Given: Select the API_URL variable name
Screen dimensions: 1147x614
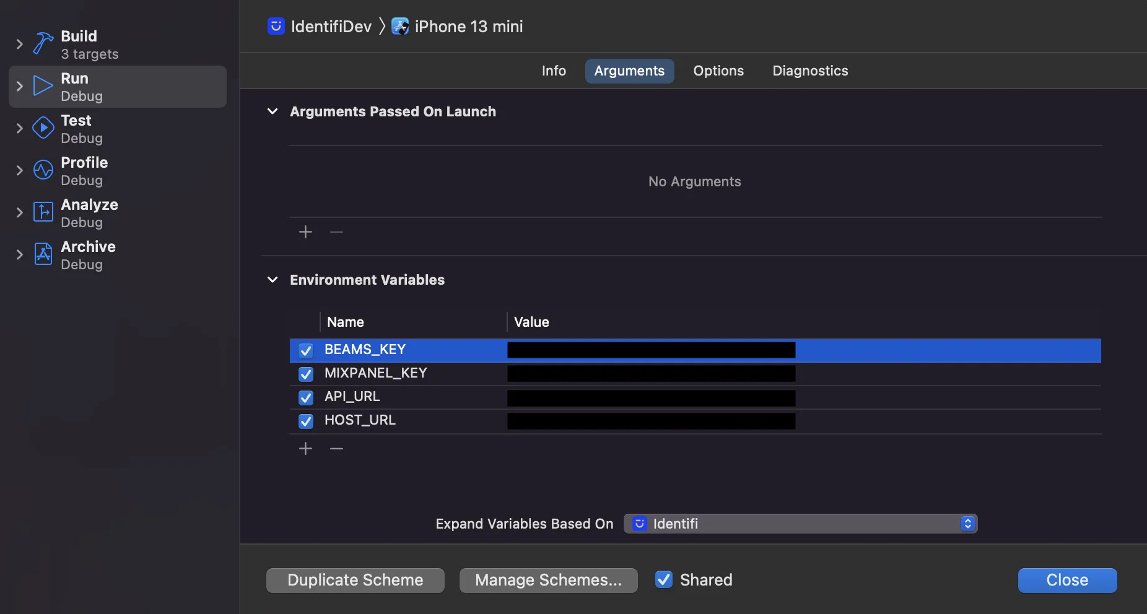Looking at the screenshot, I should coord(352,397).
